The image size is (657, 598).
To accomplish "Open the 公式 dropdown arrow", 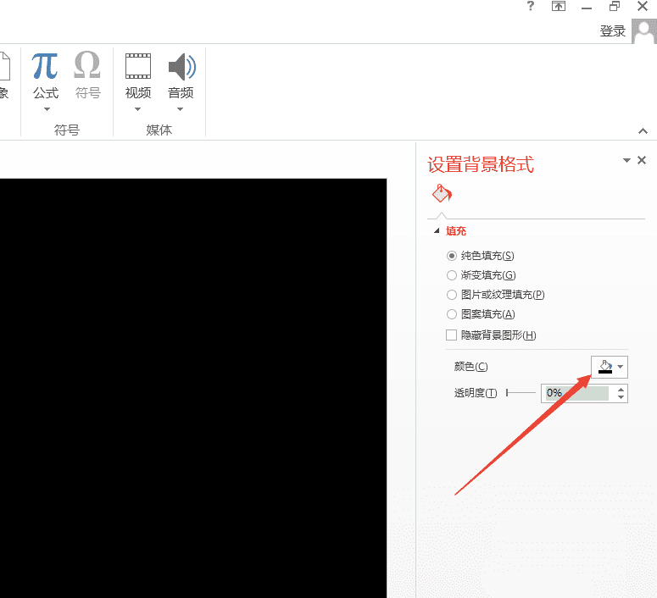I will (47, 109).
